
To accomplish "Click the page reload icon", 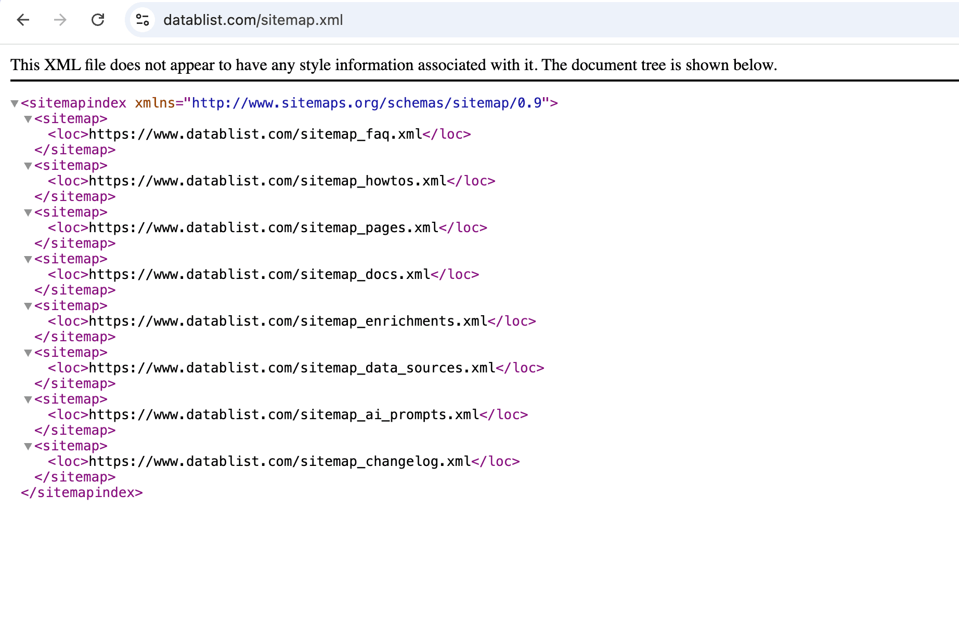I will (98, 20).
